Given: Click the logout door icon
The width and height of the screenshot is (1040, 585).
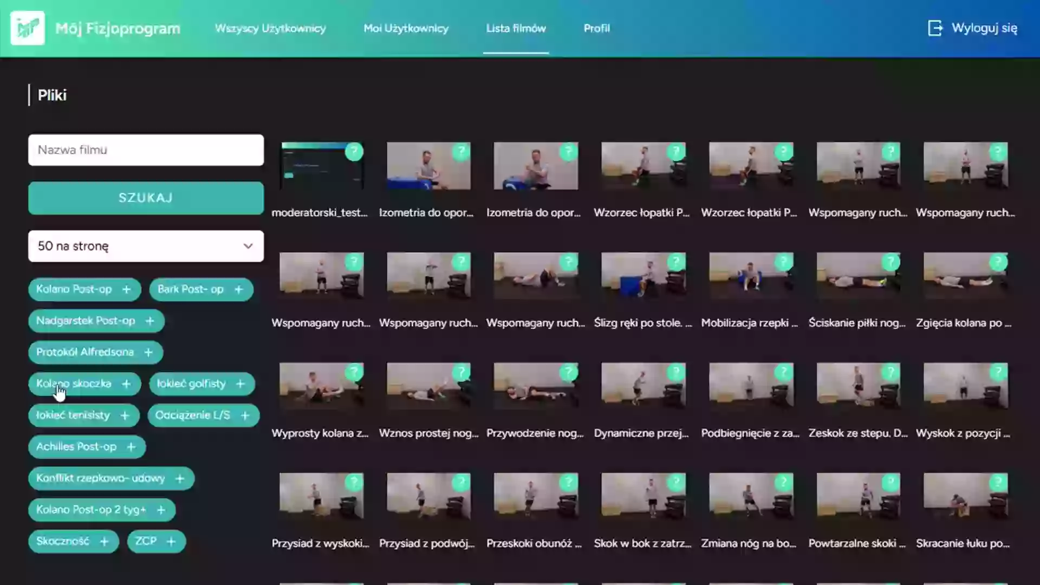Looking at the screenshot, I should 935,28.
